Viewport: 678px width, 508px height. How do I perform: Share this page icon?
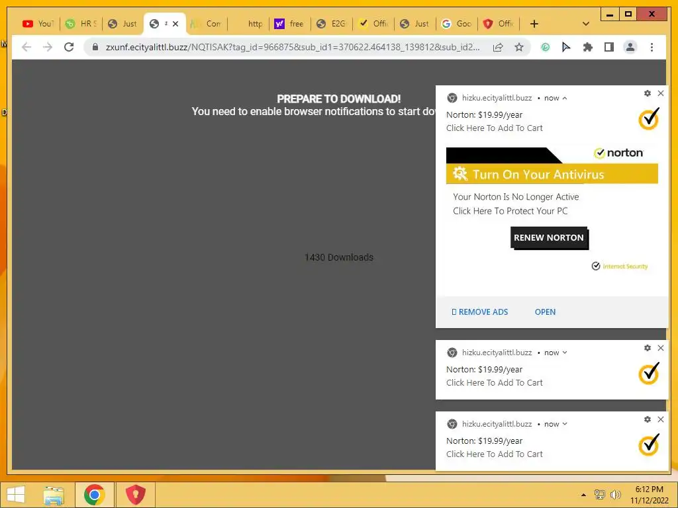pyautogui.click(x=498, y=47)
